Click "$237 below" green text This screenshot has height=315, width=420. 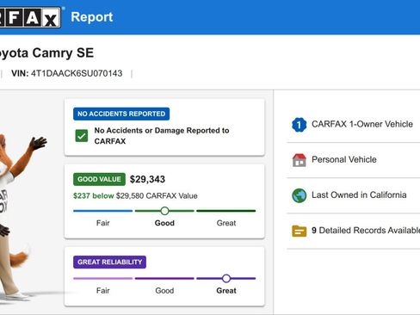(x=94, y=196)
